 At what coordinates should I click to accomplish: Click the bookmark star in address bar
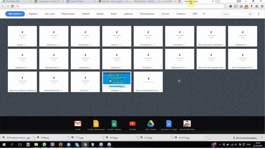225,6
